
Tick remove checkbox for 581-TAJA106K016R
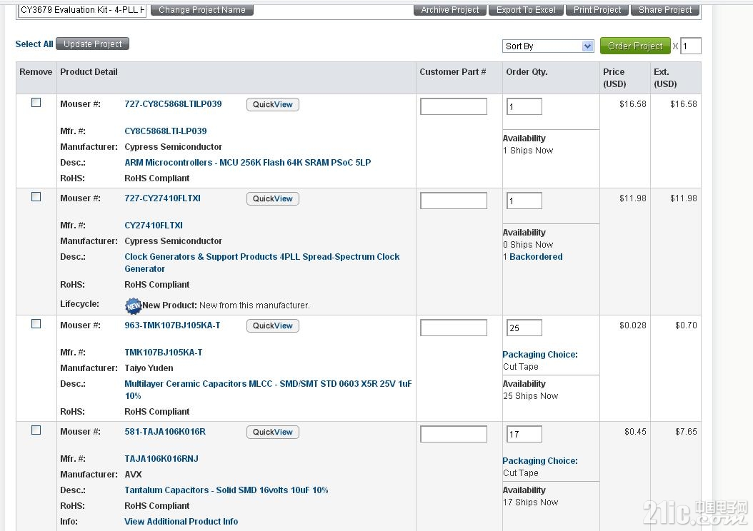(36, 430)
